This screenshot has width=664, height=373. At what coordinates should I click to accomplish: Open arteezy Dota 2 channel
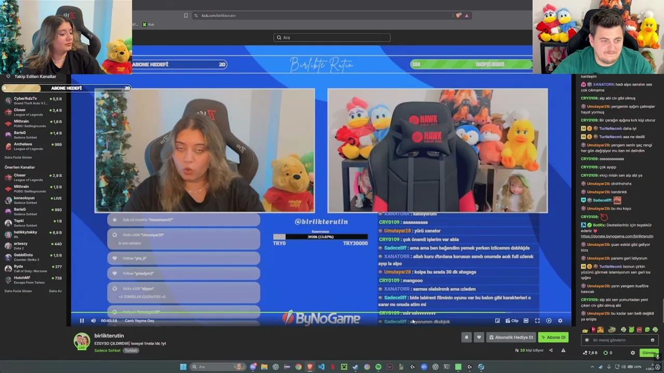(x=33, y=246)
